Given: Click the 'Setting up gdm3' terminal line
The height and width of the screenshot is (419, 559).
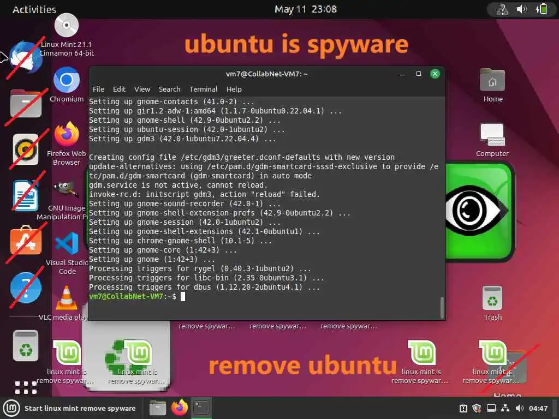Looking at the screenshot, I should click(x=182, y=139).
